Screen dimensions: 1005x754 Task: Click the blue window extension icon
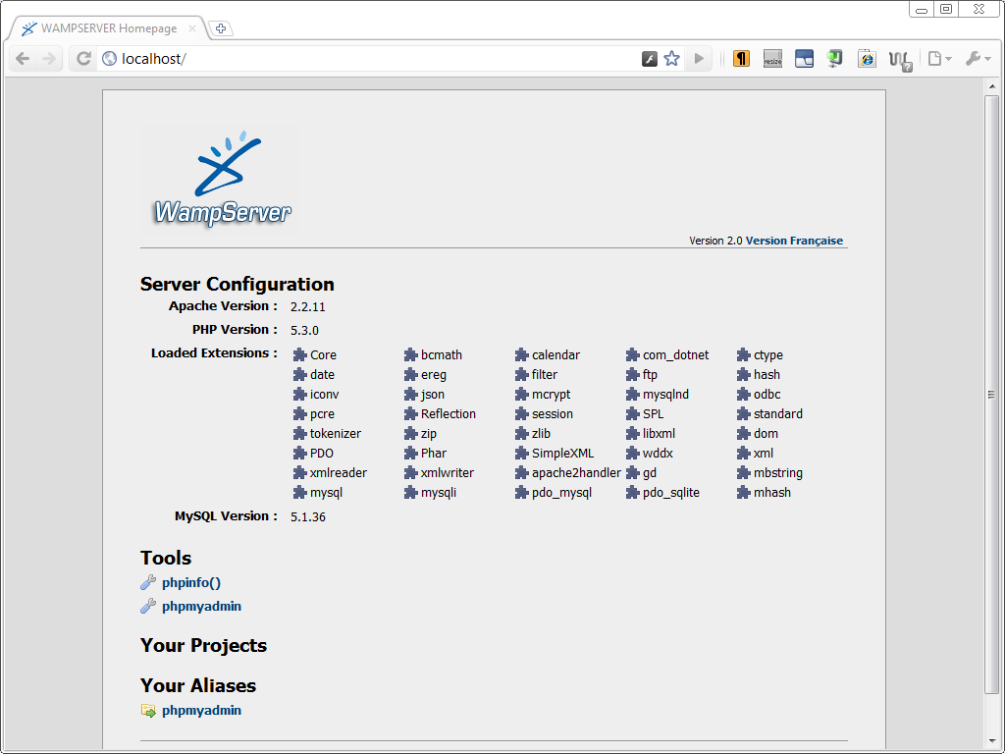click(804, 59)
